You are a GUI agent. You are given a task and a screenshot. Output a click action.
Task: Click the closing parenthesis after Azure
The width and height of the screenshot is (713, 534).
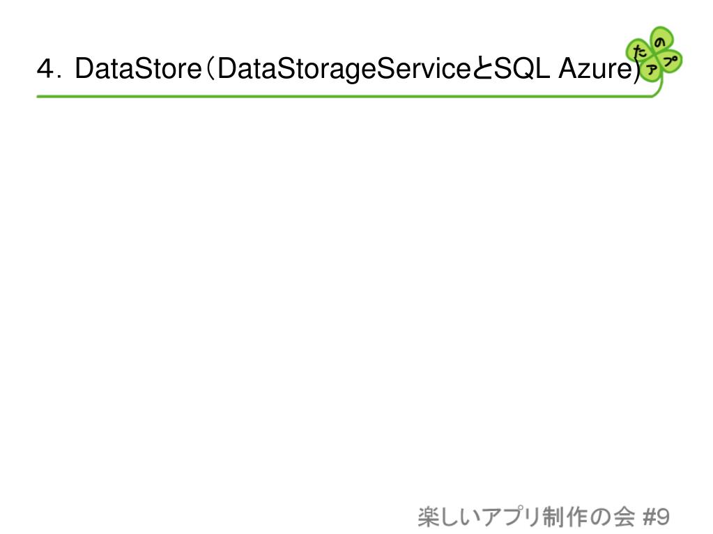click(x=636, y=69)
